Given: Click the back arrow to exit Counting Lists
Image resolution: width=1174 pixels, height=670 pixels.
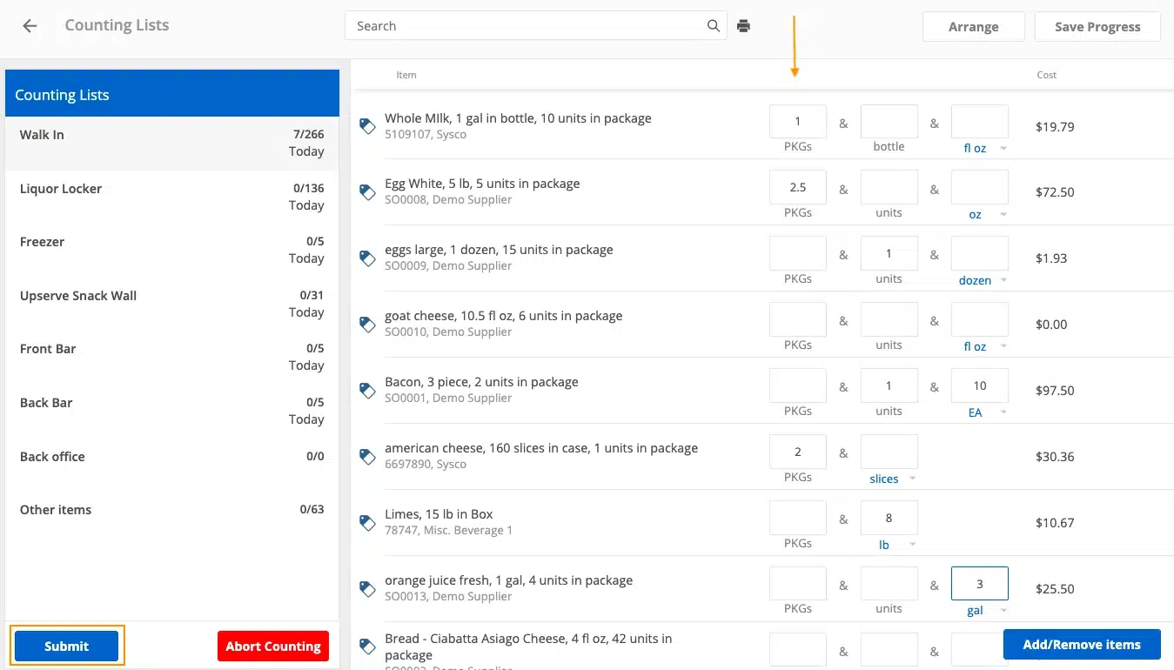Looking at the screenshot, I should tap(29, 25).
